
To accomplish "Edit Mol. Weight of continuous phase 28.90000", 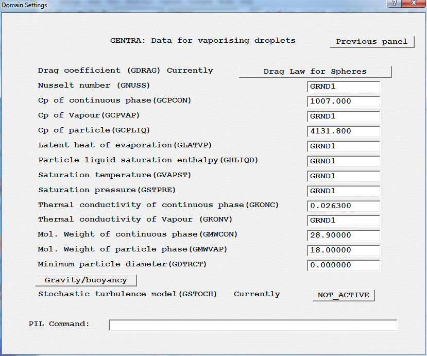I will point(343,235).
